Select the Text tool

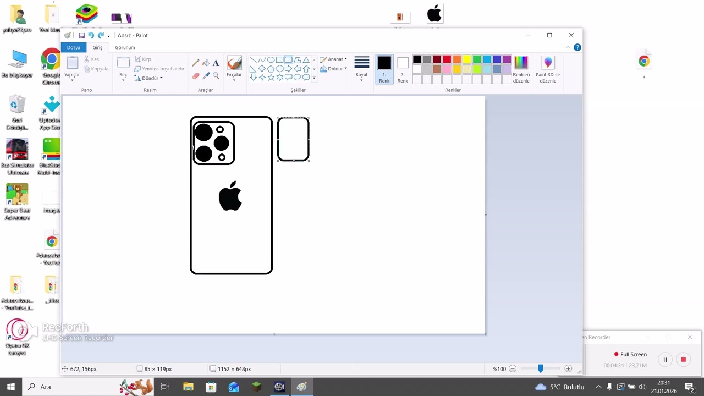pos(216,63)
